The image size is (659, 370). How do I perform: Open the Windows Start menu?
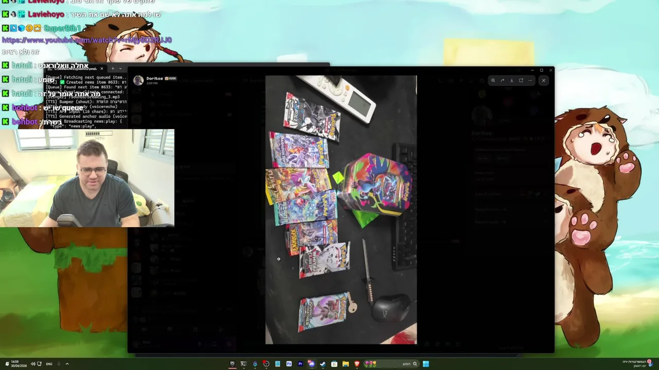coord(426,364)
